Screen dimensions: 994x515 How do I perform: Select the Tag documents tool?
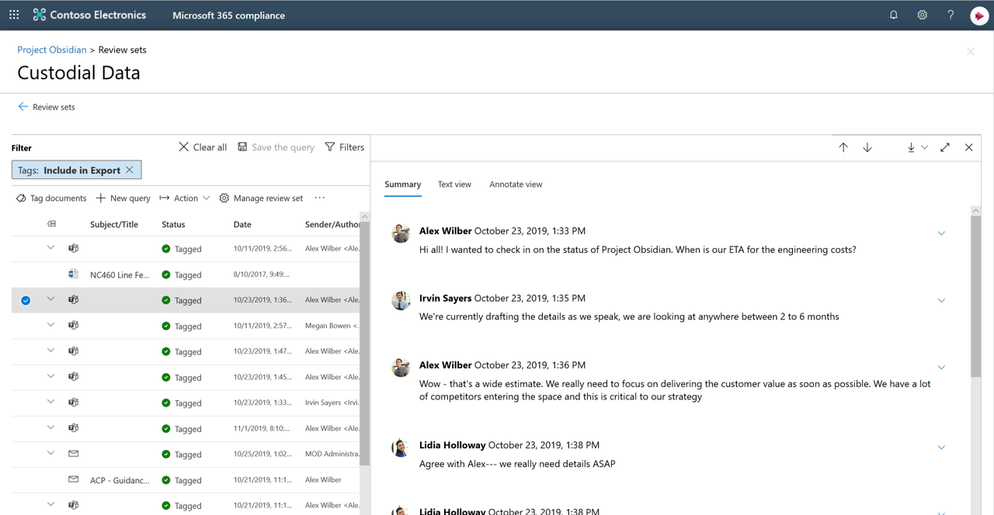[50, 198]
